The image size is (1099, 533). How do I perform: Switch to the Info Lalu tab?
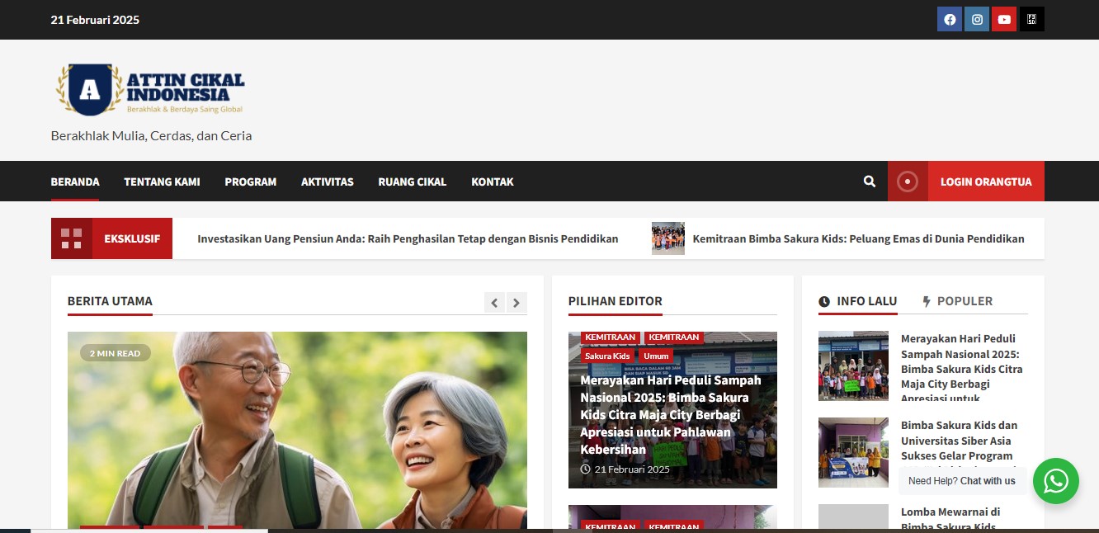pyautogui.click(x=858, y=301)
